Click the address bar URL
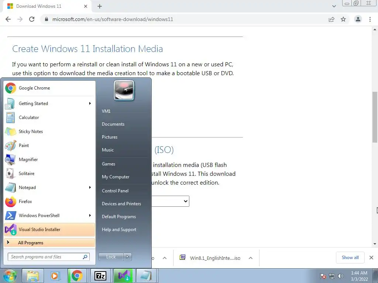 [x=113, y=19]
